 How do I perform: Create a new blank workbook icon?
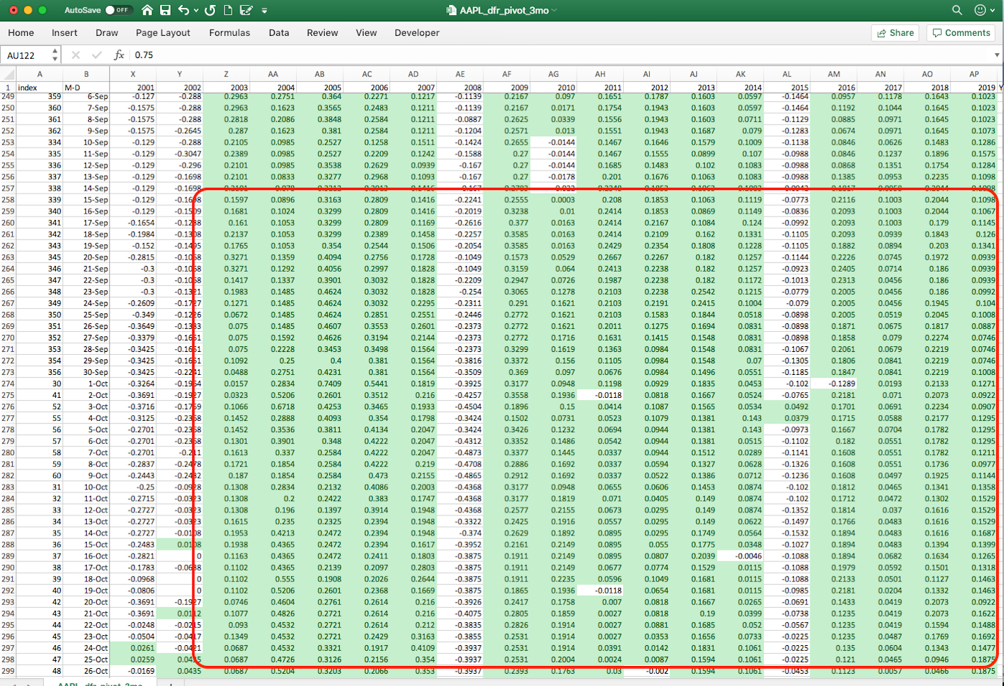(228, 10)
